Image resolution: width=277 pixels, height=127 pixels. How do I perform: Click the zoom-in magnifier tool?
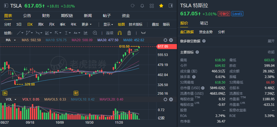(95, 33)
